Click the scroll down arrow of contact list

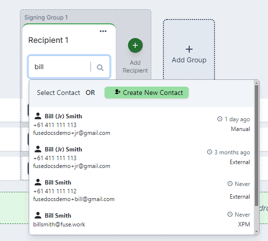pyautogui.click(x=256, y=231)
